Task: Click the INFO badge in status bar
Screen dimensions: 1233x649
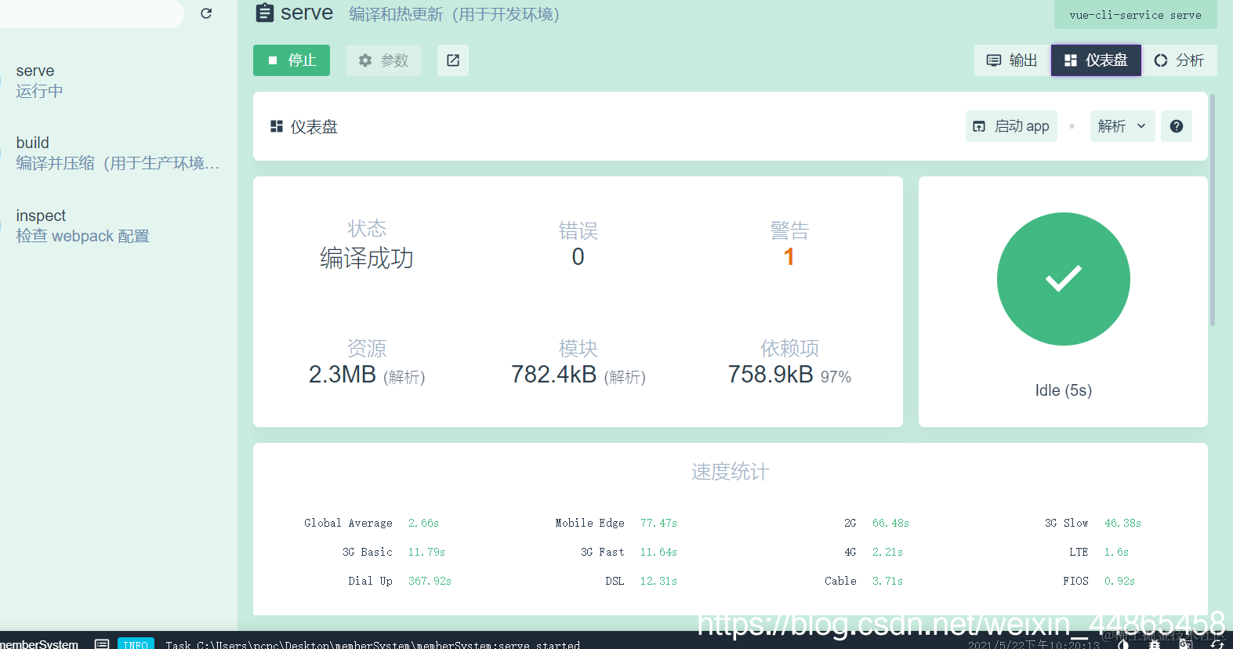Action: [136, 644]
